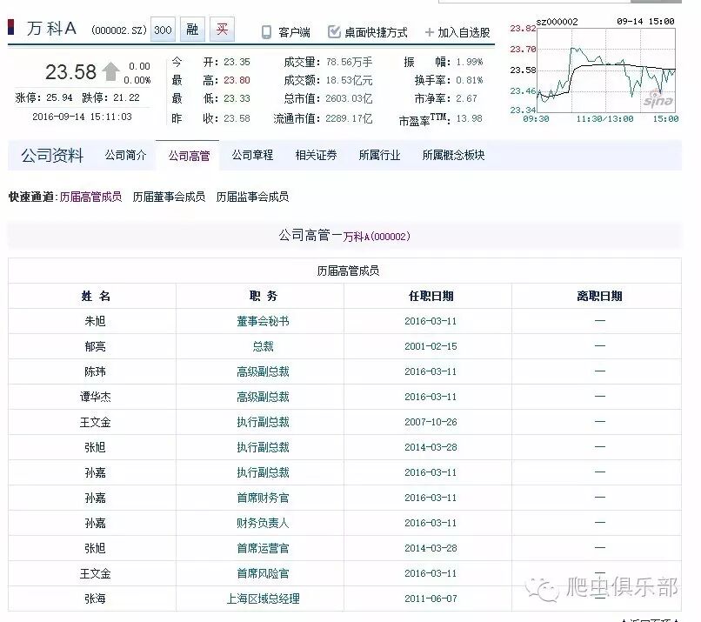Click the 姓名 column header

[95, 296]
